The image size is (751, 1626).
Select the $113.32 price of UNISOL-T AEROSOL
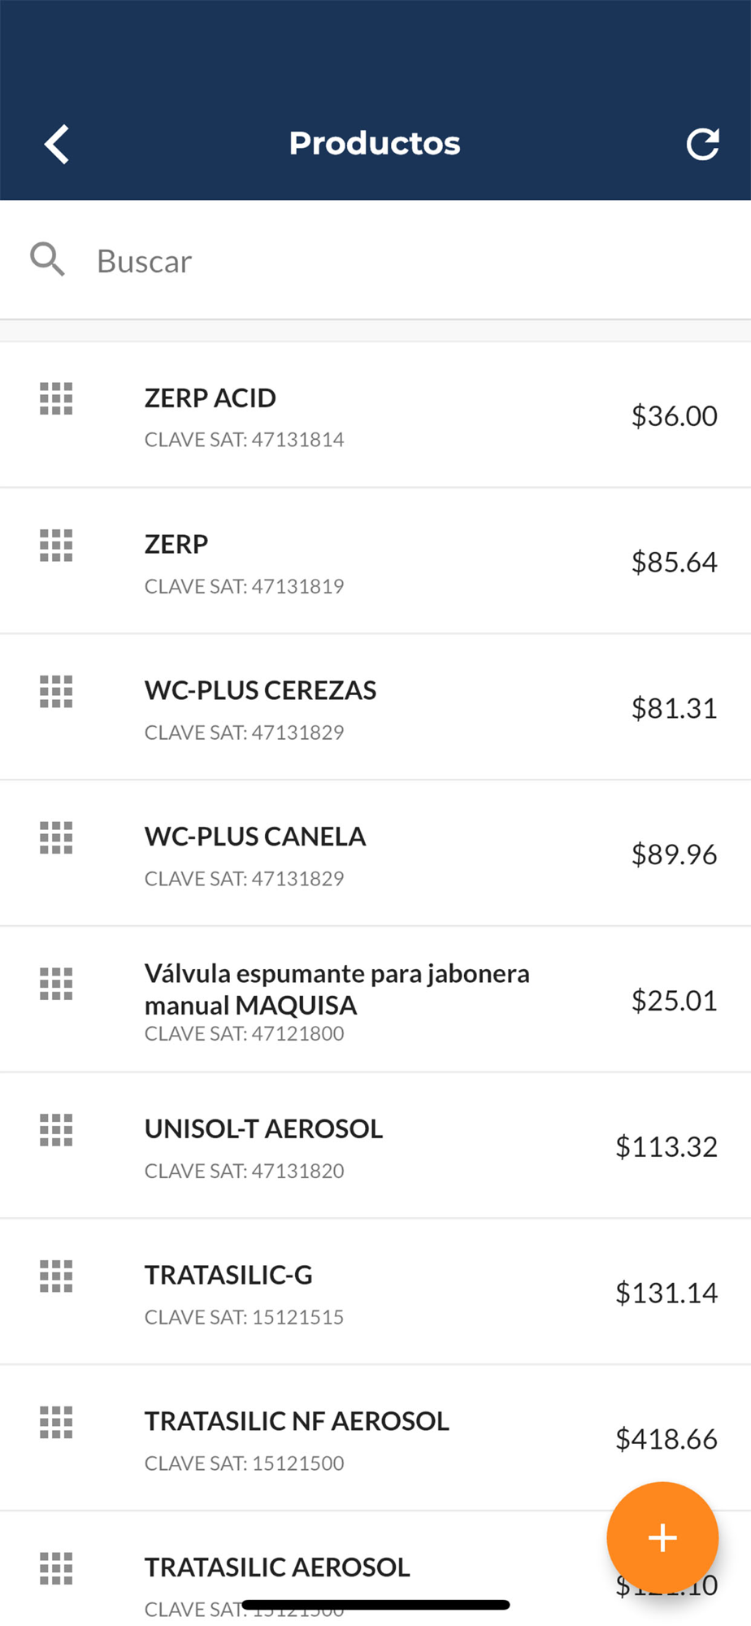tap(666, 1146)
